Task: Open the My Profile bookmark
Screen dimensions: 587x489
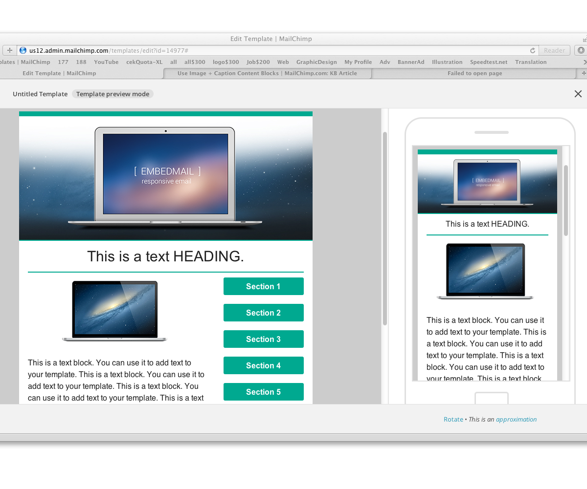Action: (358, 62)
